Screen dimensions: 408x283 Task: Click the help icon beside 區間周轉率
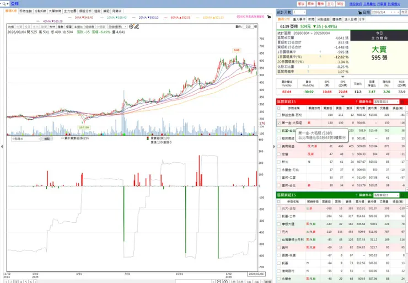coord(308,71)
